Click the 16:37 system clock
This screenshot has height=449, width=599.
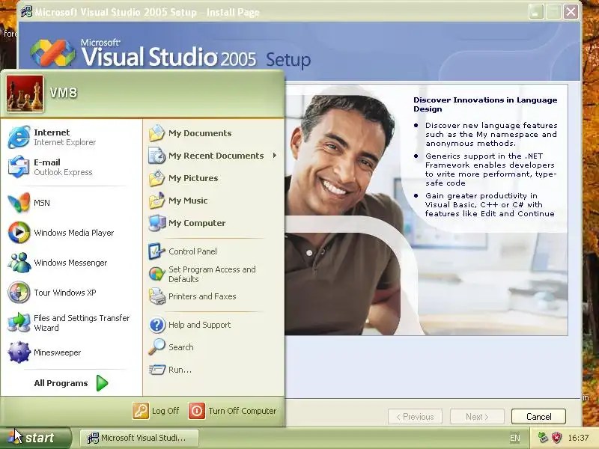coord(578,438)
